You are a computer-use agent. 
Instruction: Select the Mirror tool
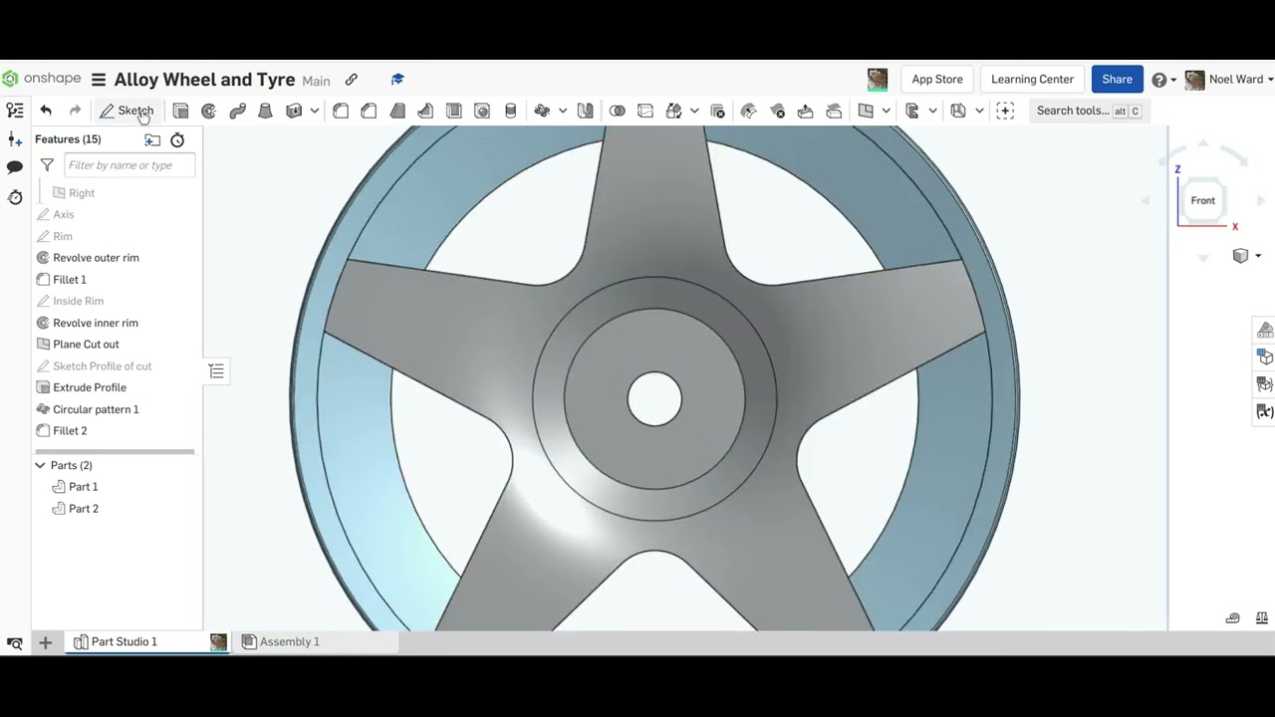click(x=586, y=111)
